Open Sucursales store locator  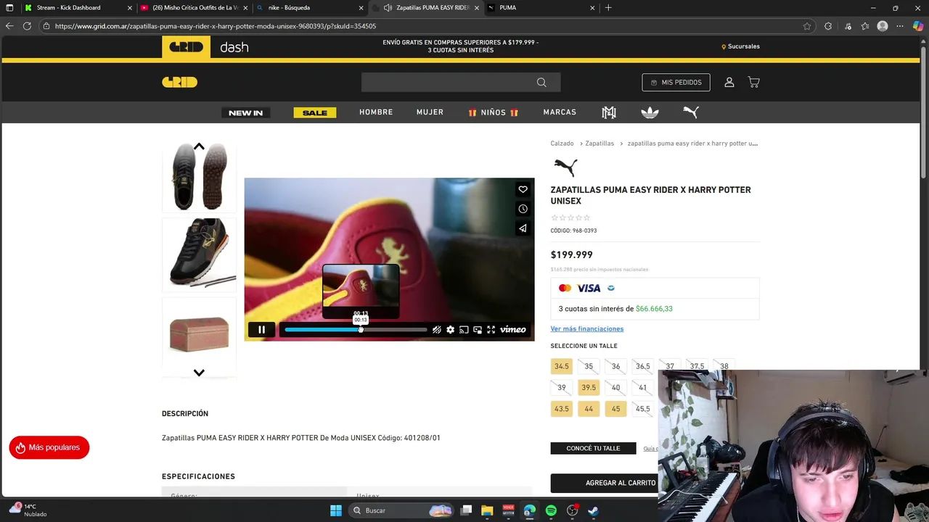(x=740, y=46)
